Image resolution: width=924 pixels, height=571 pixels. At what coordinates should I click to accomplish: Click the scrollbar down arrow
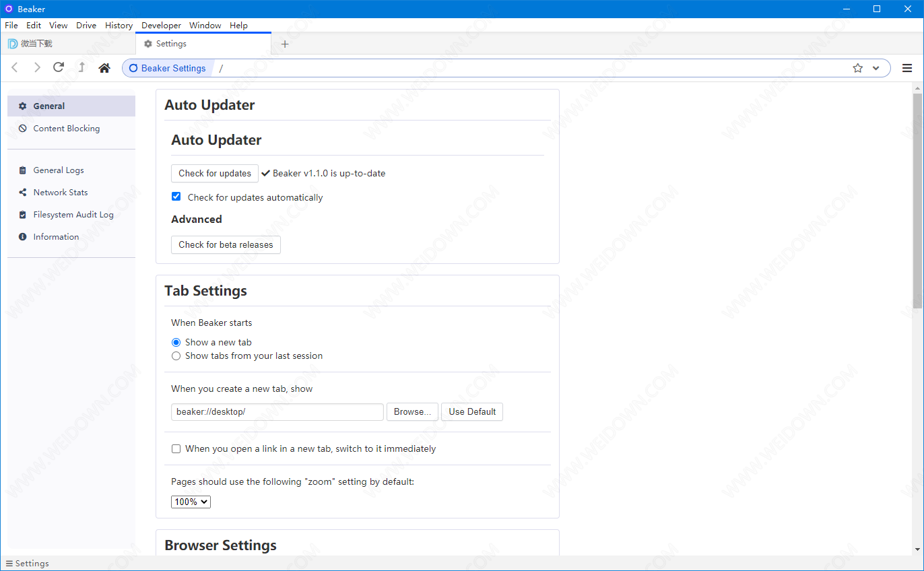point(917,550)
